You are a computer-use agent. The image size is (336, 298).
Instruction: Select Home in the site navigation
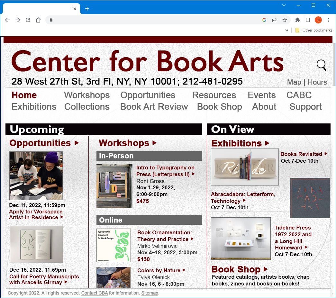(24, 95)
